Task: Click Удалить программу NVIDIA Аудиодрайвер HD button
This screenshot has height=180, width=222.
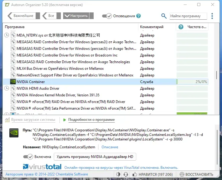Action: tap(95, 157)
